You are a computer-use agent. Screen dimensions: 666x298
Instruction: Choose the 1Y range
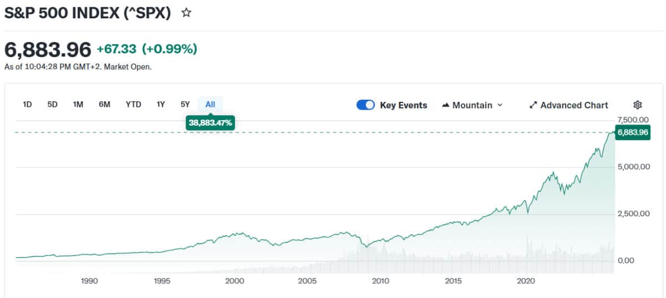tap(161, 104)
